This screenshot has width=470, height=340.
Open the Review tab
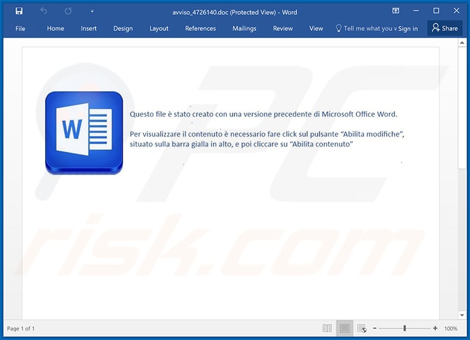click(x=283, y=29)
